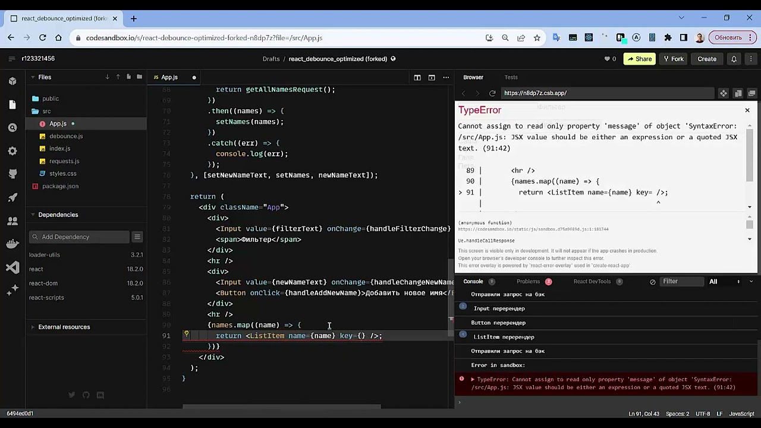Open debounce.js in the file tree
The width and height of the screenshot is (761, 428).
[x=66, y=136]
